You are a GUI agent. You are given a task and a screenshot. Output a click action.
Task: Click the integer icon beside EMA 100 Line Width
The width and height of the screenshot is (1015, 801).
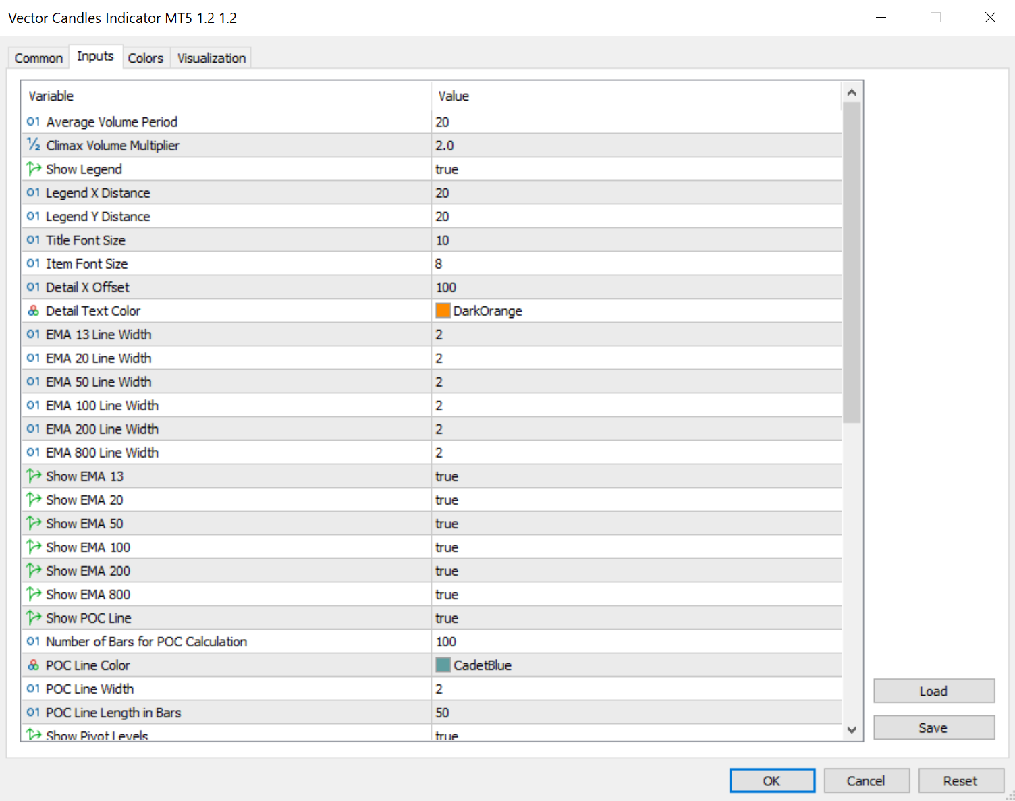click(x=33, y=406)
